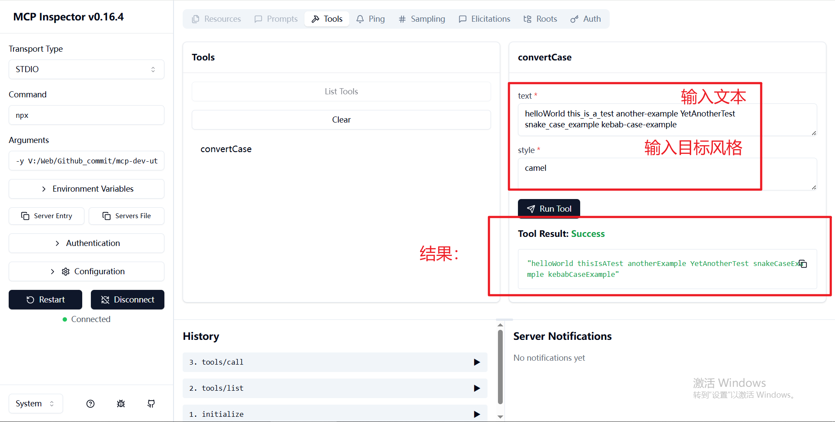Copy Servers File configuration
Viewport: 835px width, 422px height.
[x=127, y=216]
